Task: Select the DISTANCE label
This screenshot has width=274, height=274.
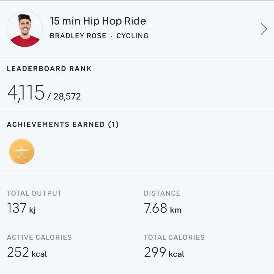Action: point(162,193)
